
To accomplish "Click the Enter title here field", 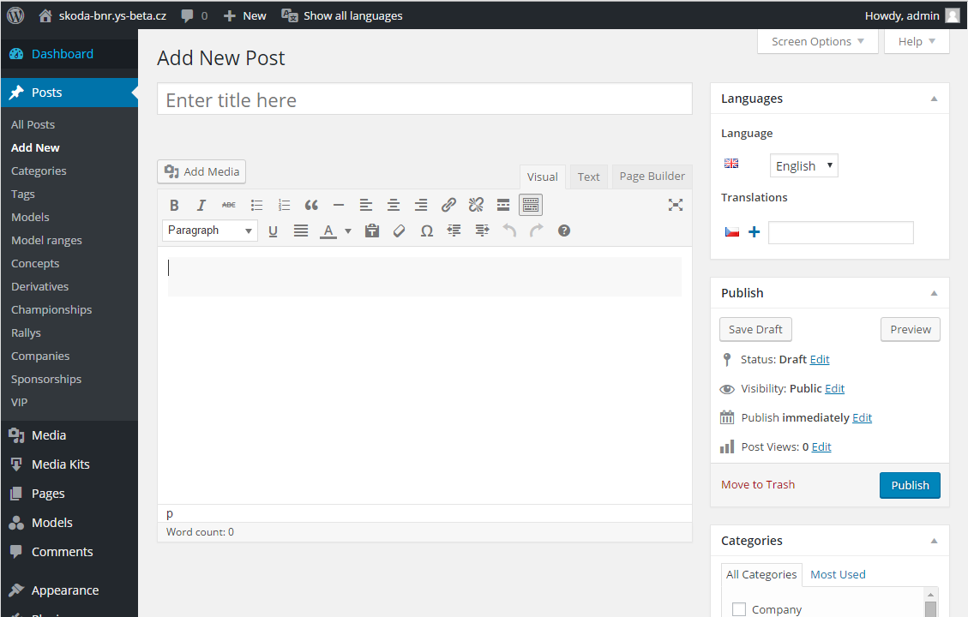I will (424, 99).
